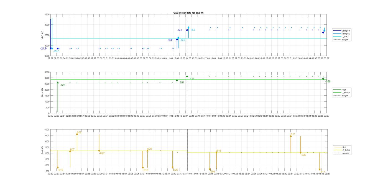Click the 'VBD AD' y-axis label
The height and width of the screenshot is (192, 388).
tap(42, 35)
